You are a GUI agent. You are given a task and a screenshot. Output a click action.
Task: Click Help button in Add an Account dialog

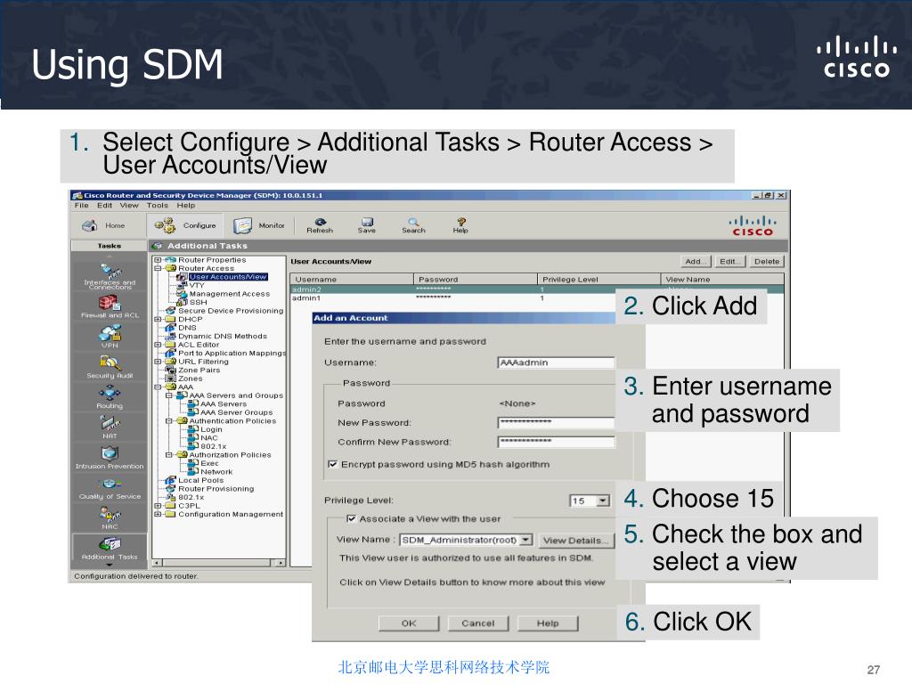point(548,623)
